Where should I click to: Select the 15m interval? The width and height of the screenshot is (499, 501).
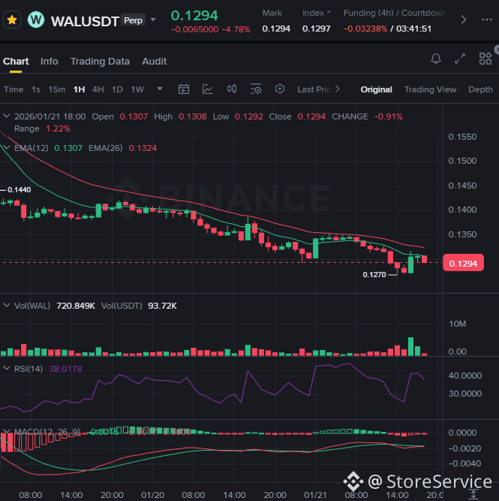point(57,89)
